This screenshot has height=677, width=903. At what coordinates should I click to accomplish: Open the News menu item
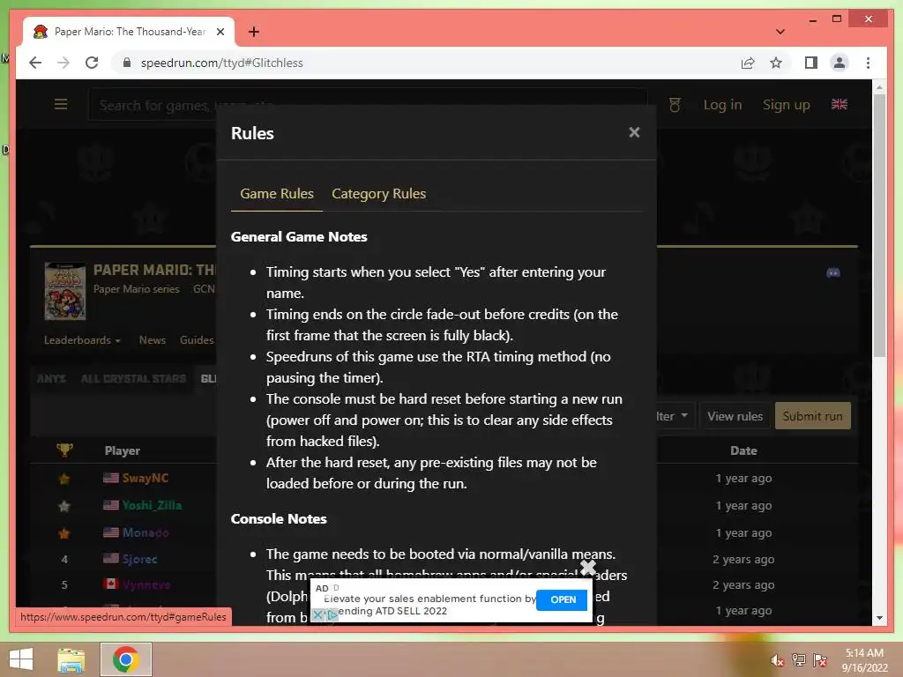152,340
